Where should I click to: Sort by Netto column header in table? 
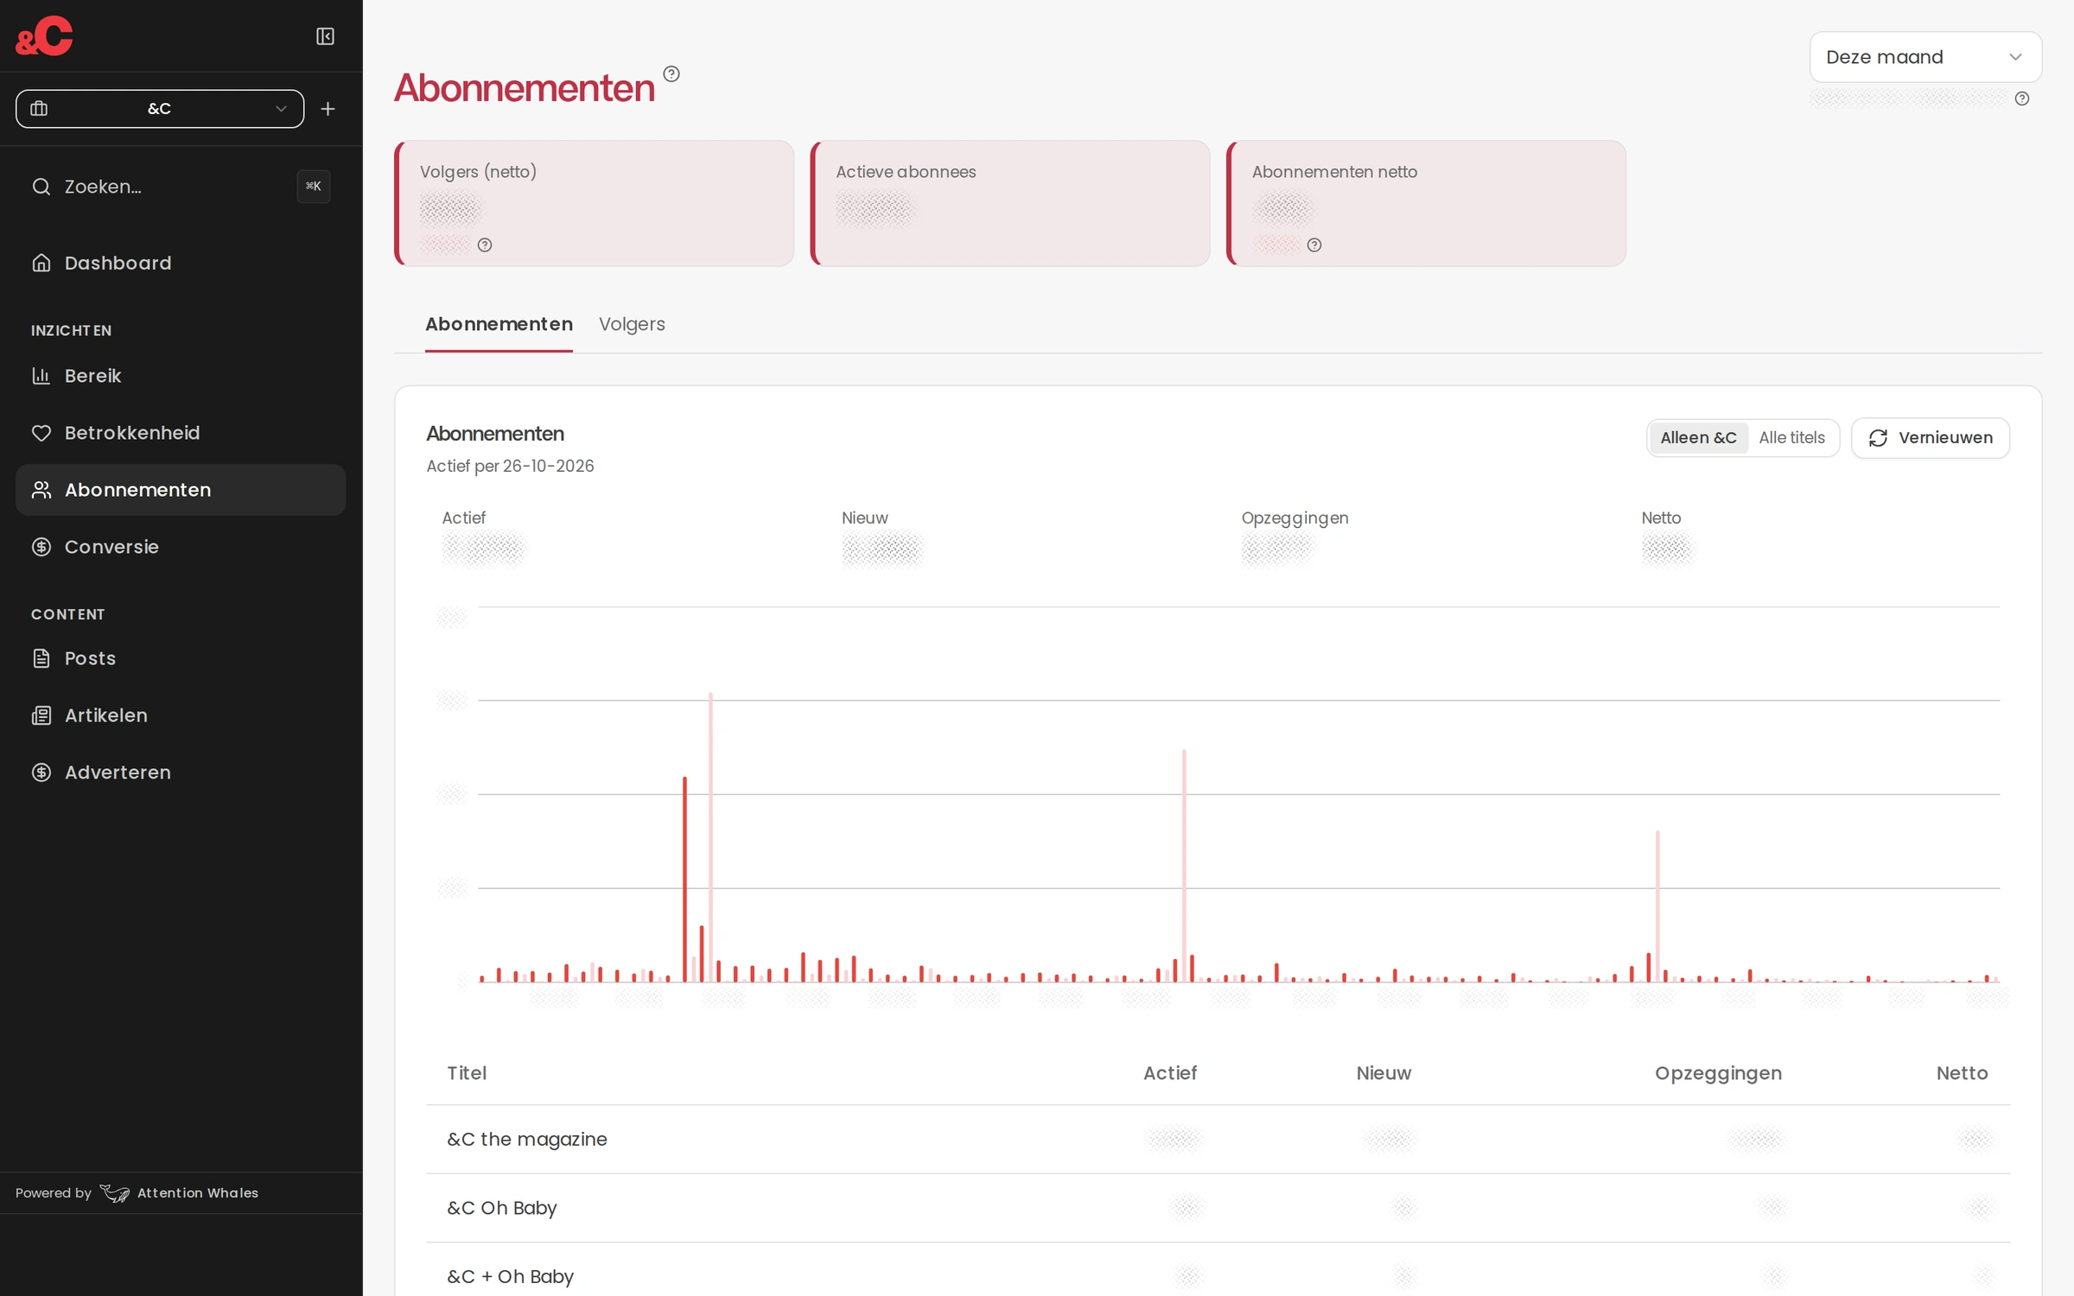tap(1962, 1073)
